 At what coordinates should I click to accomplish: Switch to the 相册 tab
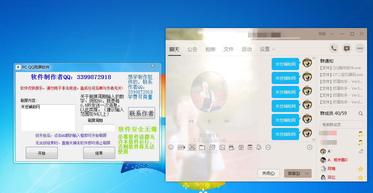click(x=210, y=49)
